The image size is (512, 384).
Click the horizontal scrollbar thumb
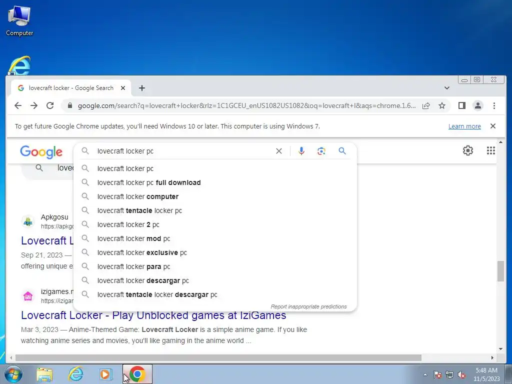click(x=218, y=358)
